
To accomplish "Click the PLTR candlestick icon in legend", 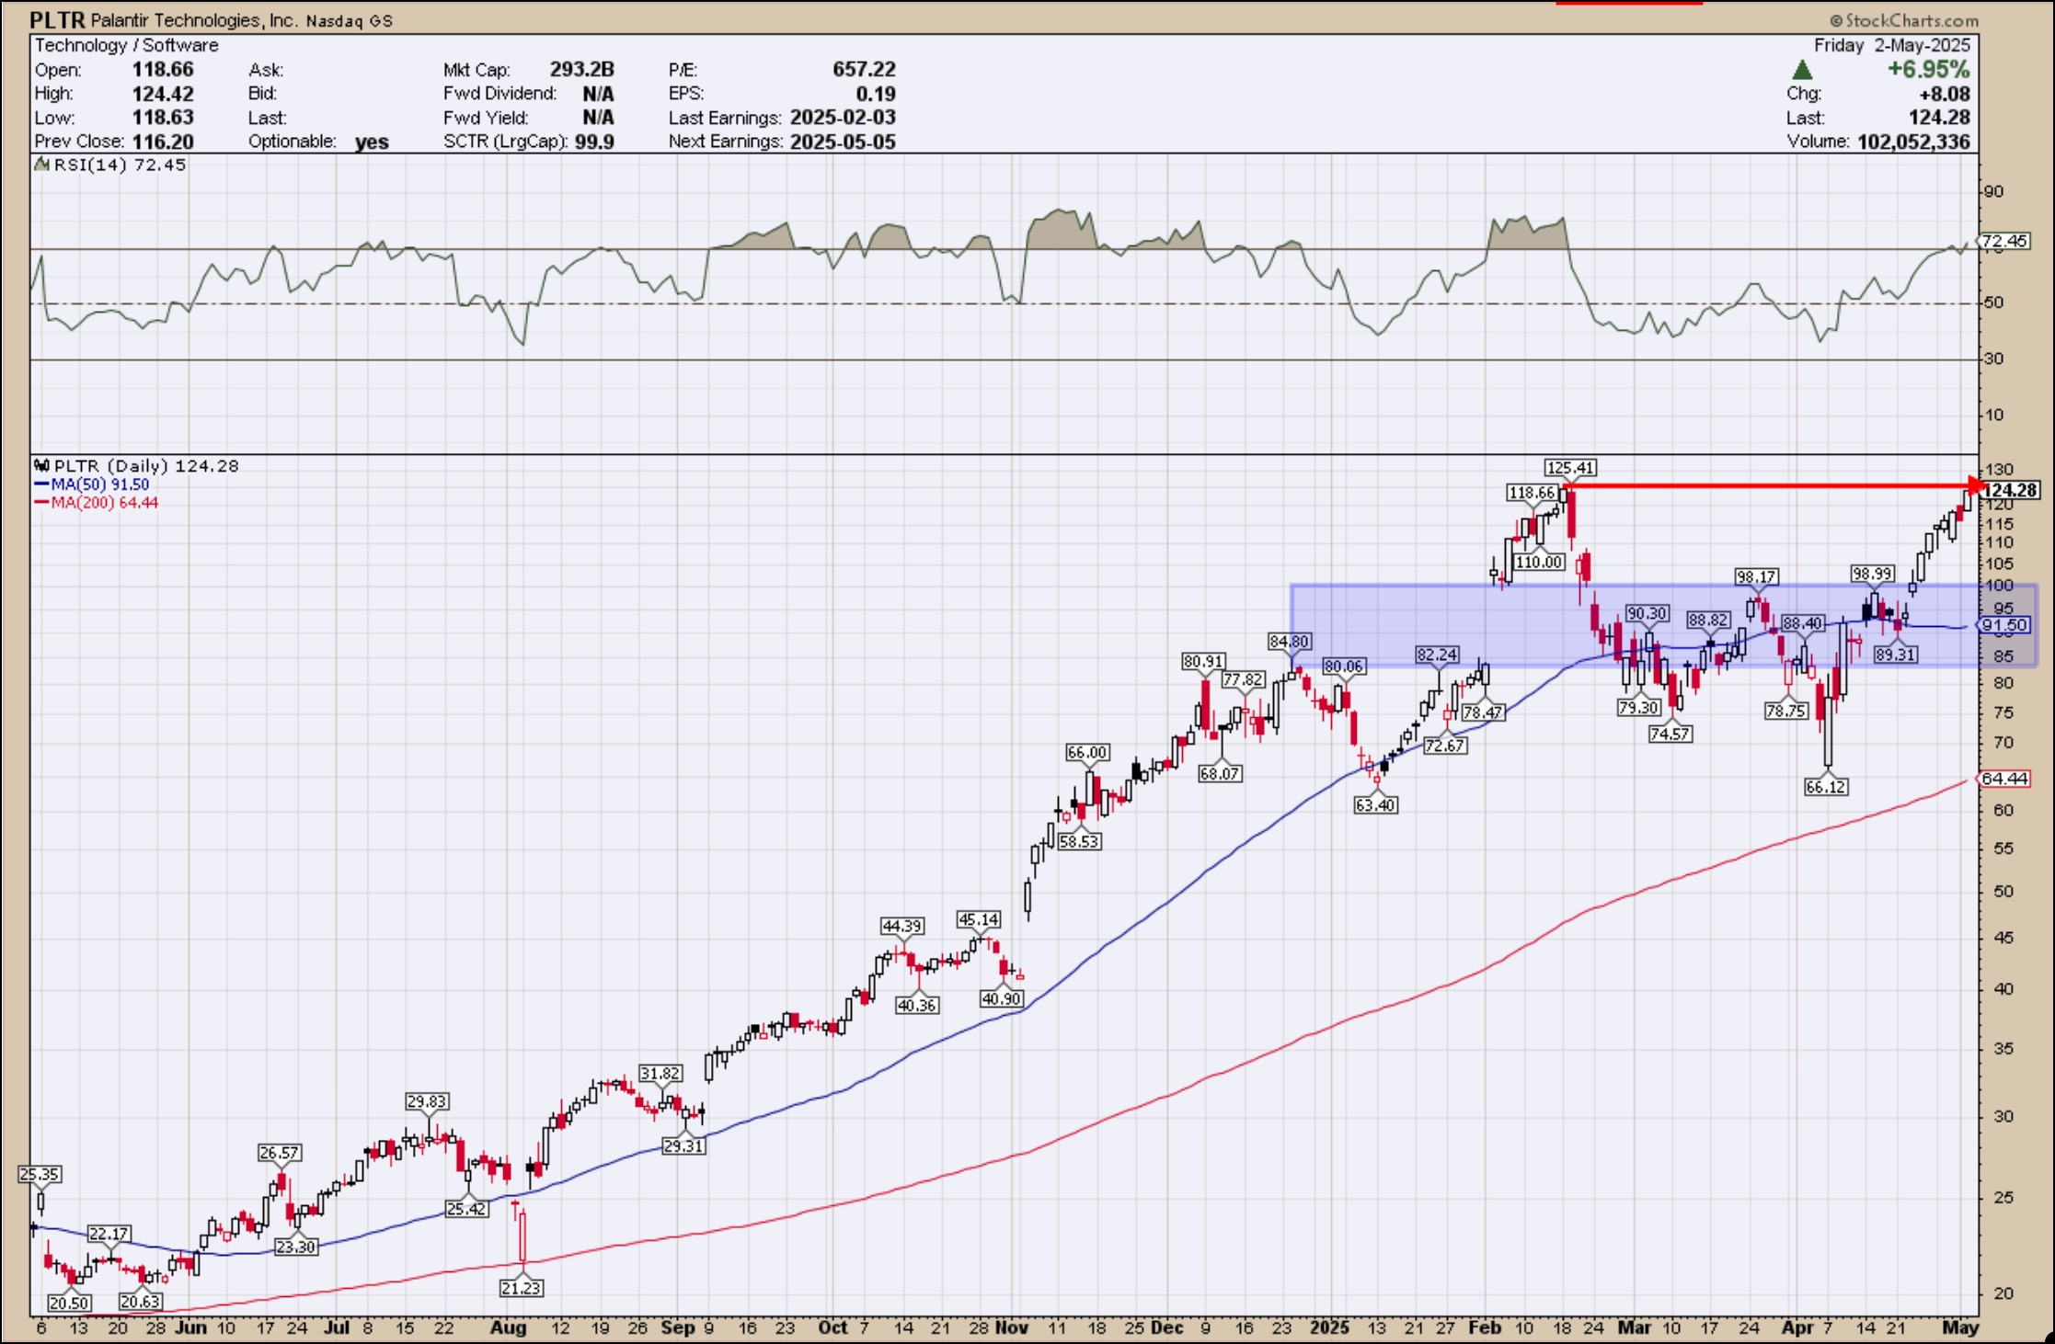I will 41,465.
